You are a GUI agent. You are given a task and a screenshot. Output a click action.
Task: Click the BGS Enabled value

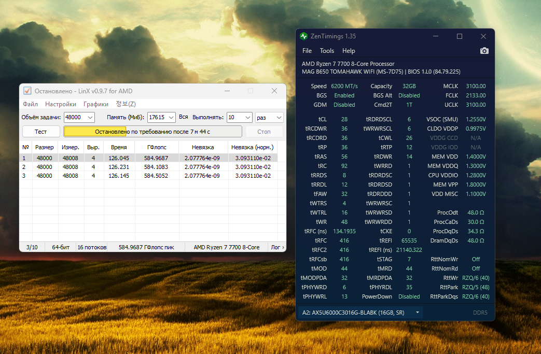tap(344, 95)
